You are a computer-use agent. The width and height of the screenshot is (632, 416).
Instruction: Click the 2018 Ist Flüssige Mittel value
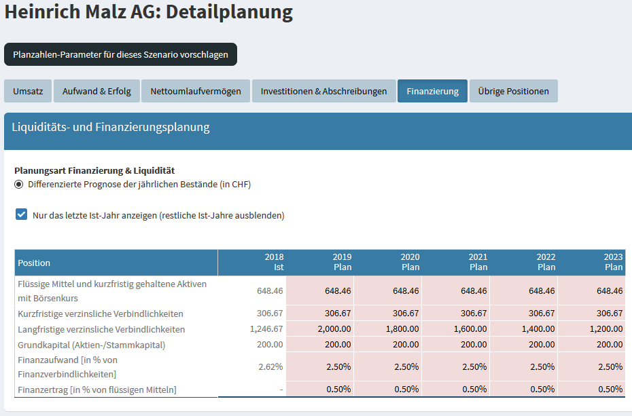click(270, 290)
